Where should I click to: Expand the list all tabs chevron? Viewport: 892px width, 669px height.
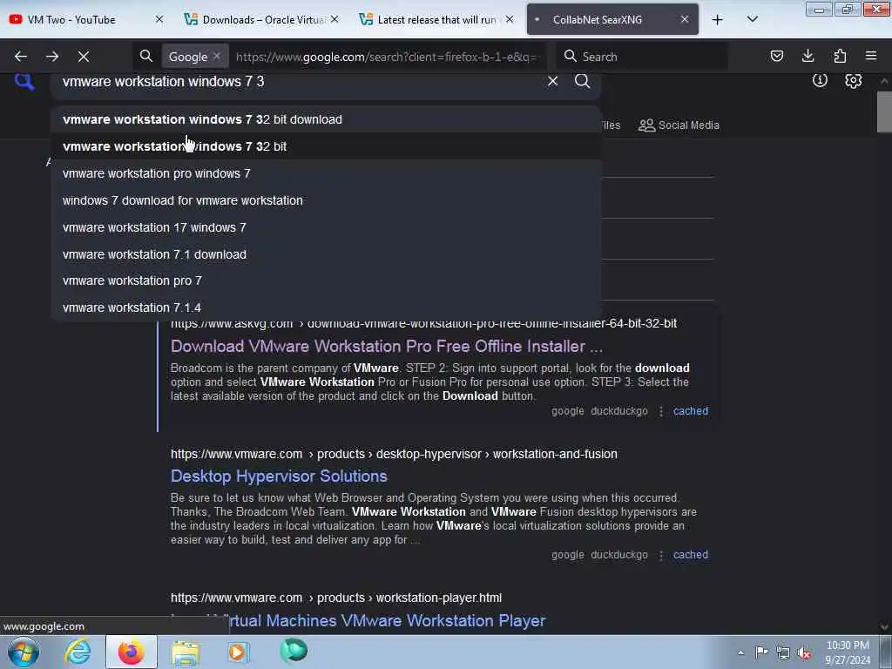[752, 19]
